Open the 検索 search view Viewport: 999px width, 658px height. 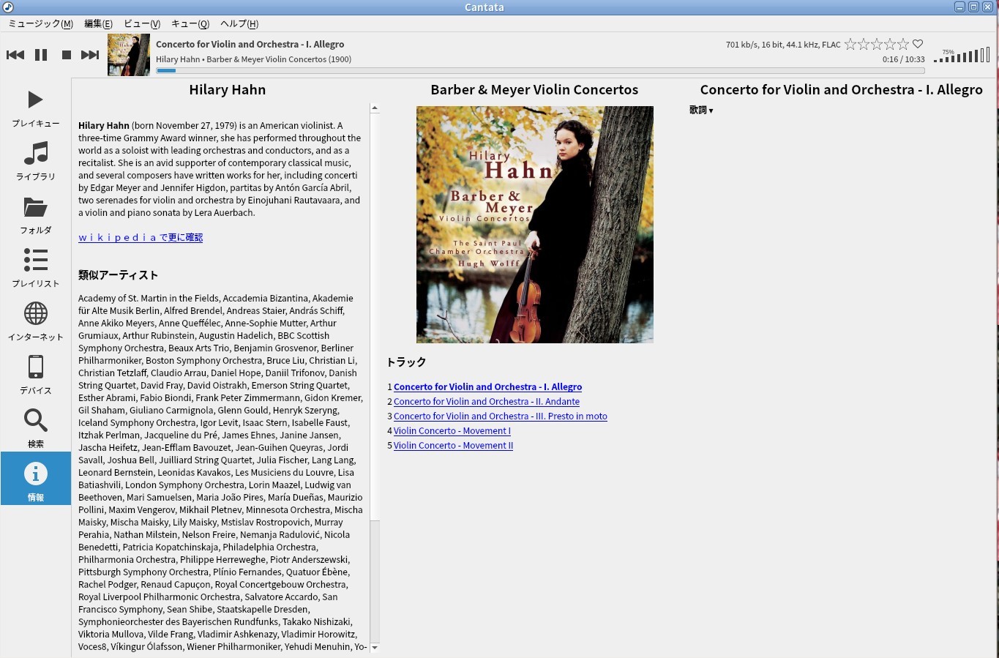(x=35, y=428)
